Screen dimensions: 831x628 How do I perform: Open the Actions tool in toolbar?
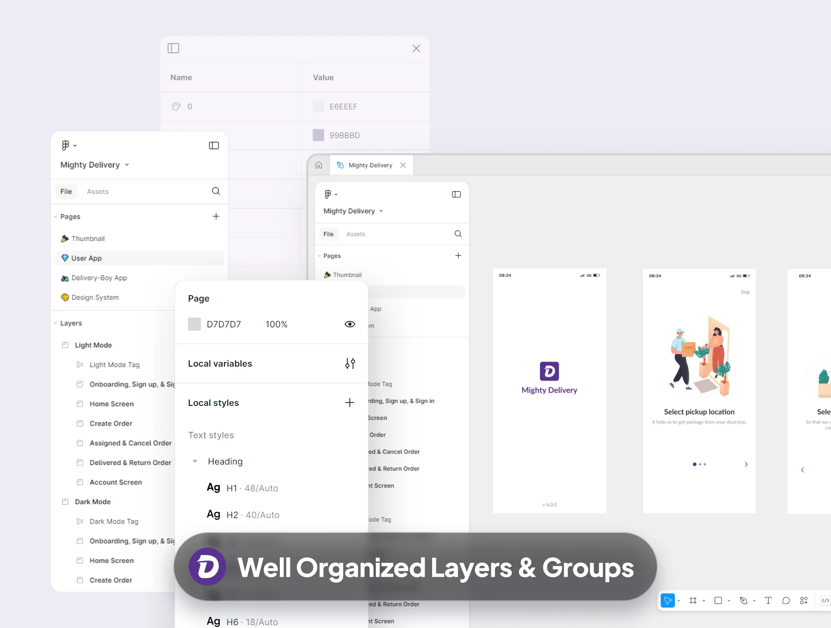coord(804,600)
